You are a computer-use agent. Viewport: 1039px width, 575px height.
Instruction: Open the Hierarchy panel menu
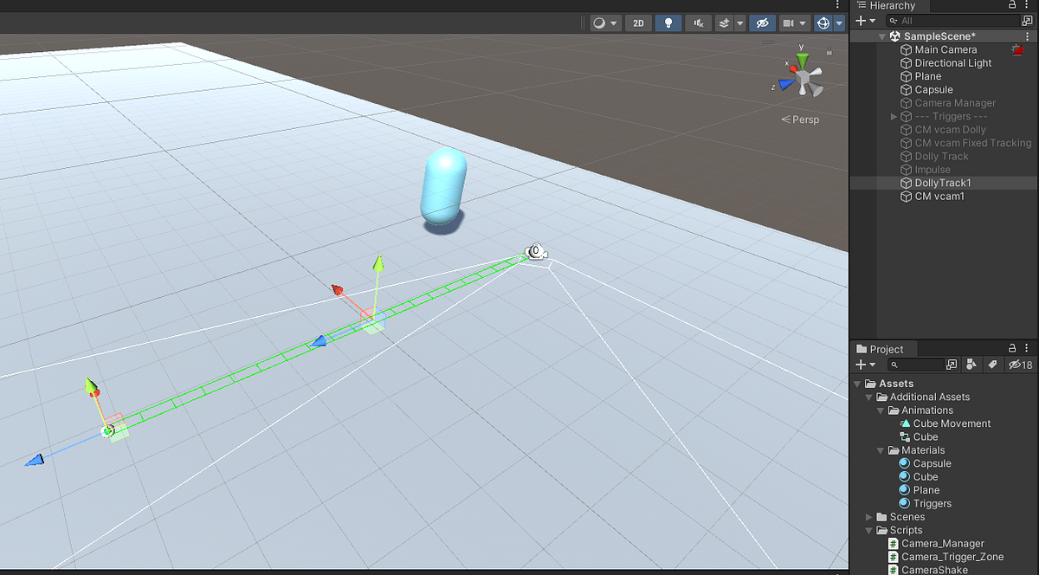tap(1028, 6)
